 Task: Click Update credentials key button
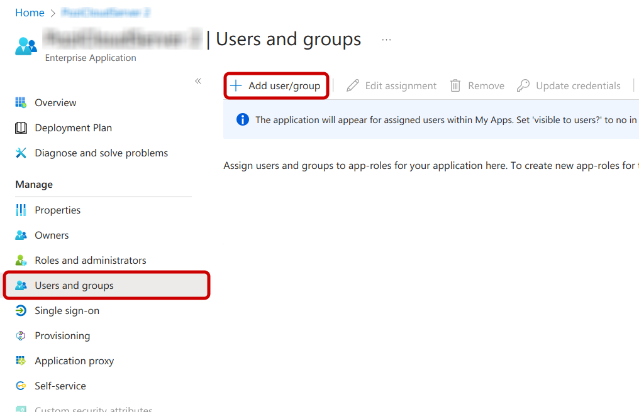[569, 86]
